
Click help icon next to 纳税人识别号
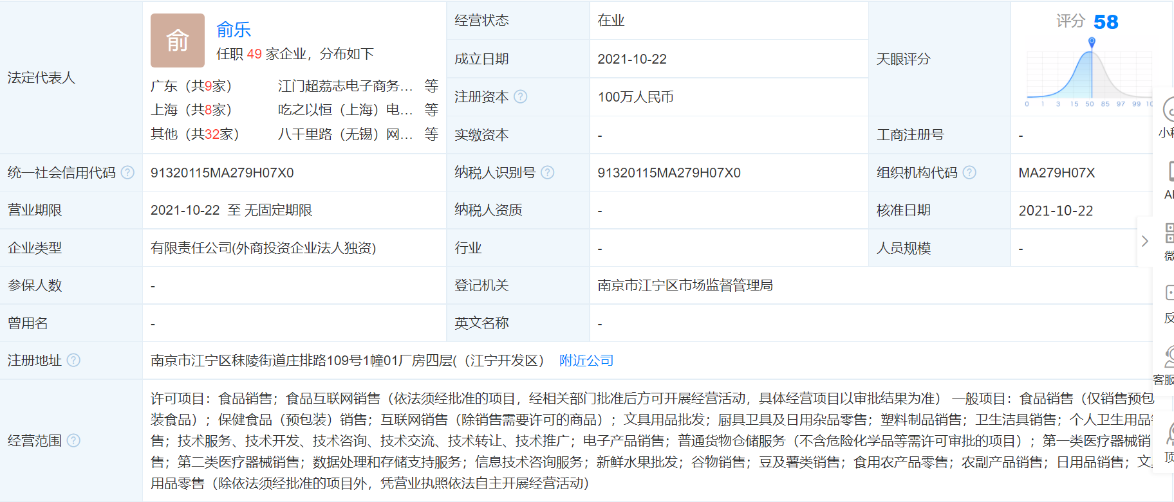tap(548, 172)
